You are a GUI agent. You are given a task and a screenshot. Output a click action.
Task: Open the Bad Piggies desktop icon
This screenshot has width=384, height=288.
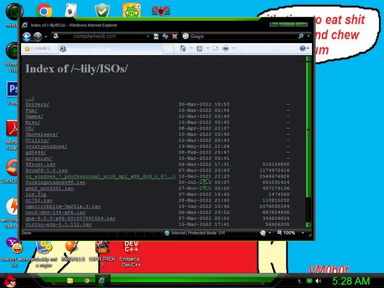click(x=132, y=10)
